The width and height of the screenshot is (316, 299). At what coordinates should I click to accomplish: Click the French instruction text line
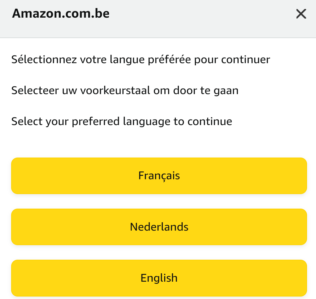141,59
